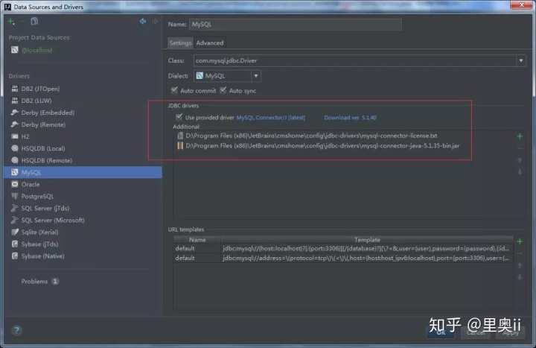This screenshot has height=348, width=536.
Task: Toggle Use provided driver checkbox
Action: [x=179, y=117]
